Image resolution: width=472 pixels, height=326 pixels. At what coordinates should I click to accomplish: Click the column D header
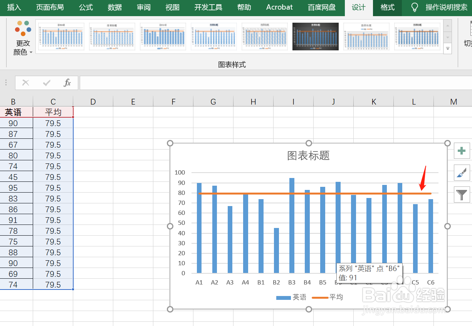click(x=93, y=101)
